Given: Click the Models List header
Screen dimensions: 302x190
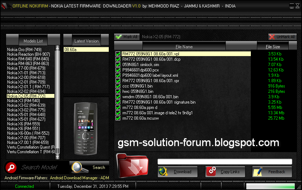Looking at the screenshot, I should pos(33,41).
